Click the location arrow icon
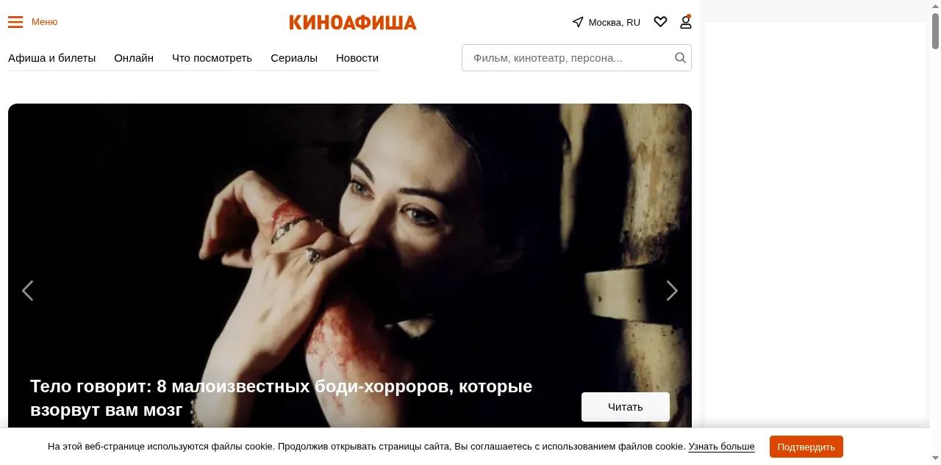 point(578,22)
